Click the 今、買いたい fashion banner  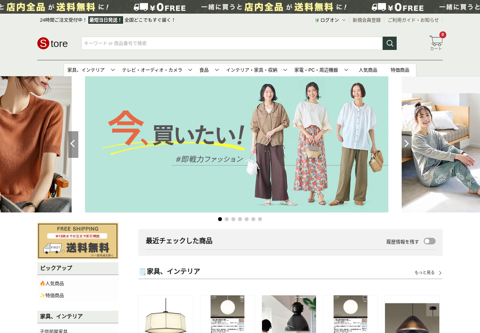click(237, 144)
